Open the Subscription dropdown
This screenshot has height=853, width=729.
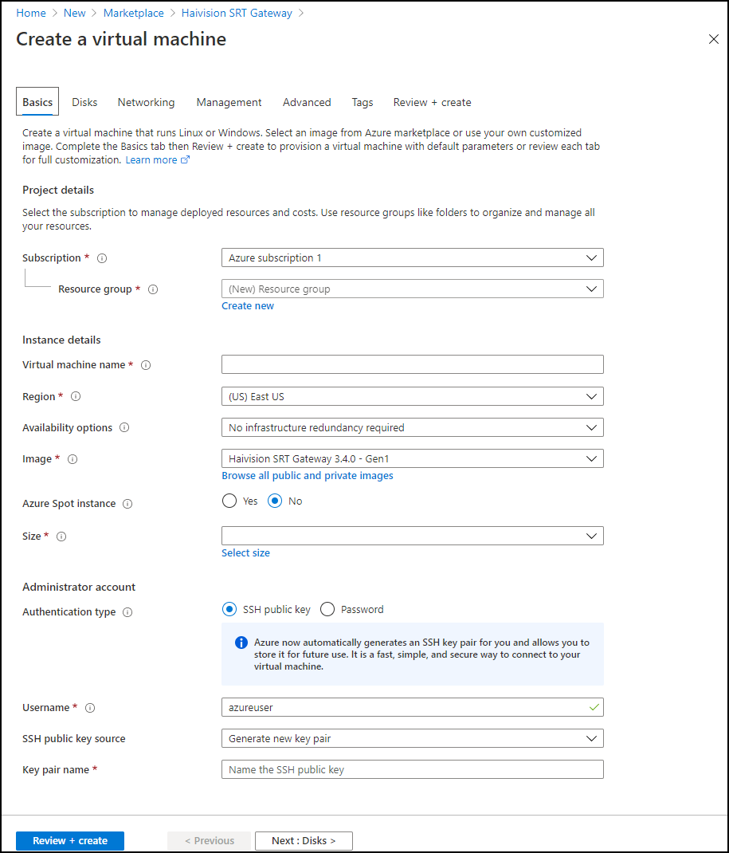pos(412,257)
